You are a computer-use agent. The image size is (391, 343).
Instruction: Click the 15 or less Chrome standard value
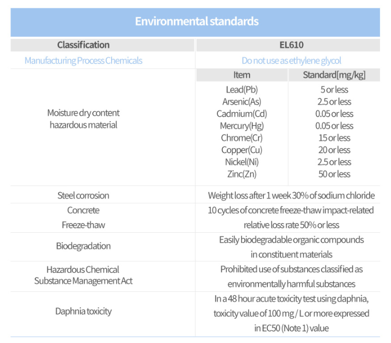(x=334, y=138)
